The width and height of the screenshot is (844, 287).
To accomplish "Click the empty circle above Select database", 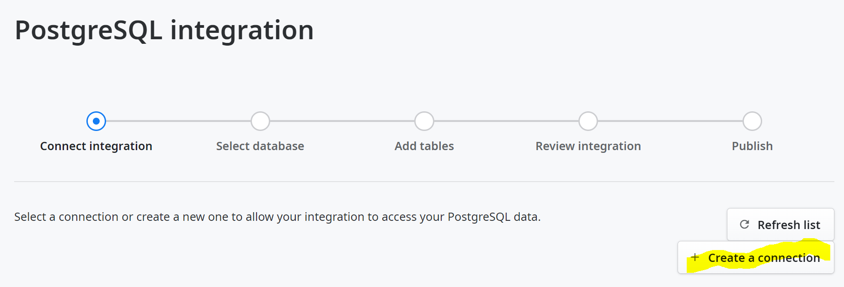I will (x=260, y=121).
